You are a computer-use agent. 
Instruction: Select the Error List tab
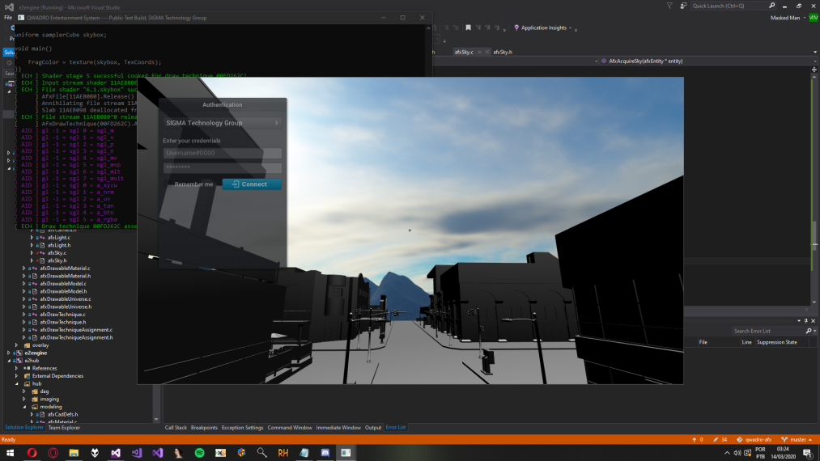point(395,428)
